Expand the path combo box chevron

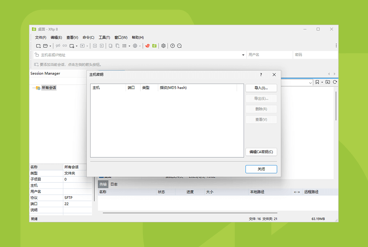[311, 83]
